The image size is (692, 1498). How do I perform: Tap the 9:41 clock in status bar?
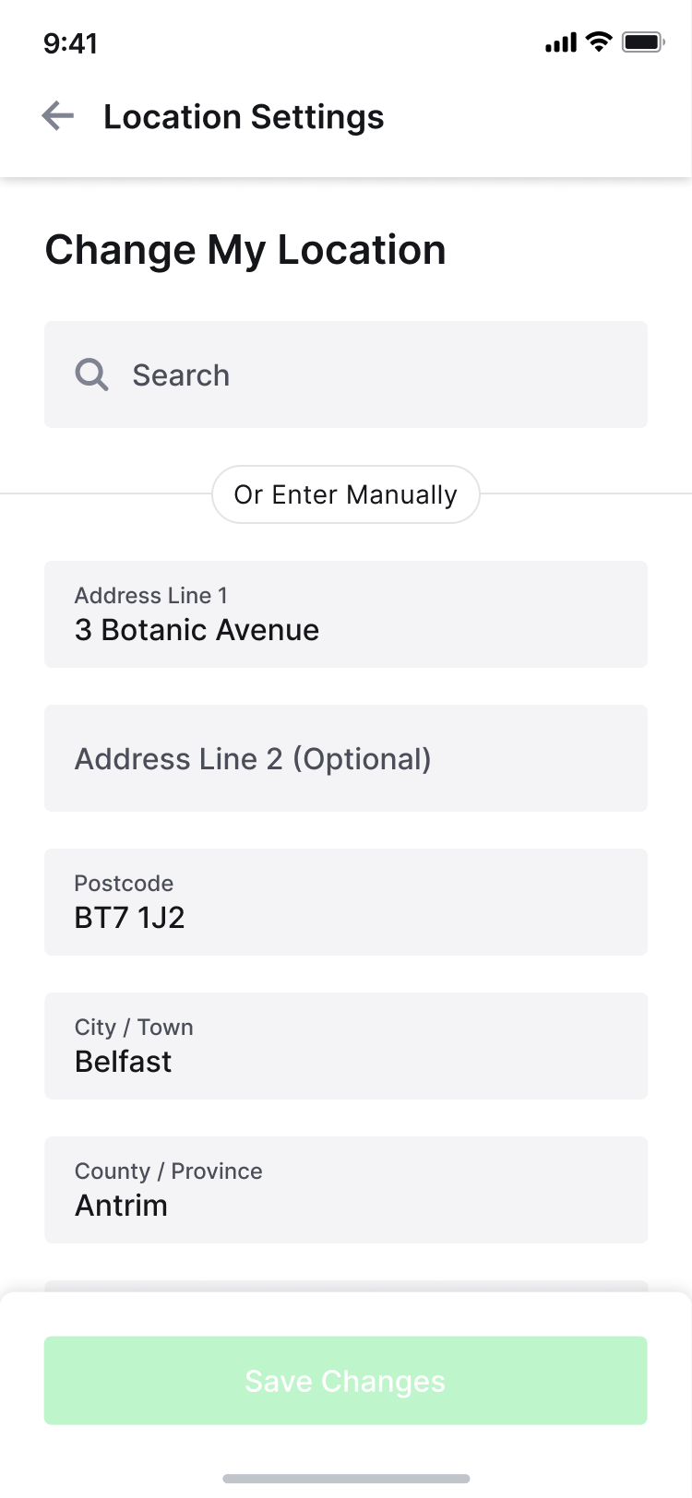[70, 43]
